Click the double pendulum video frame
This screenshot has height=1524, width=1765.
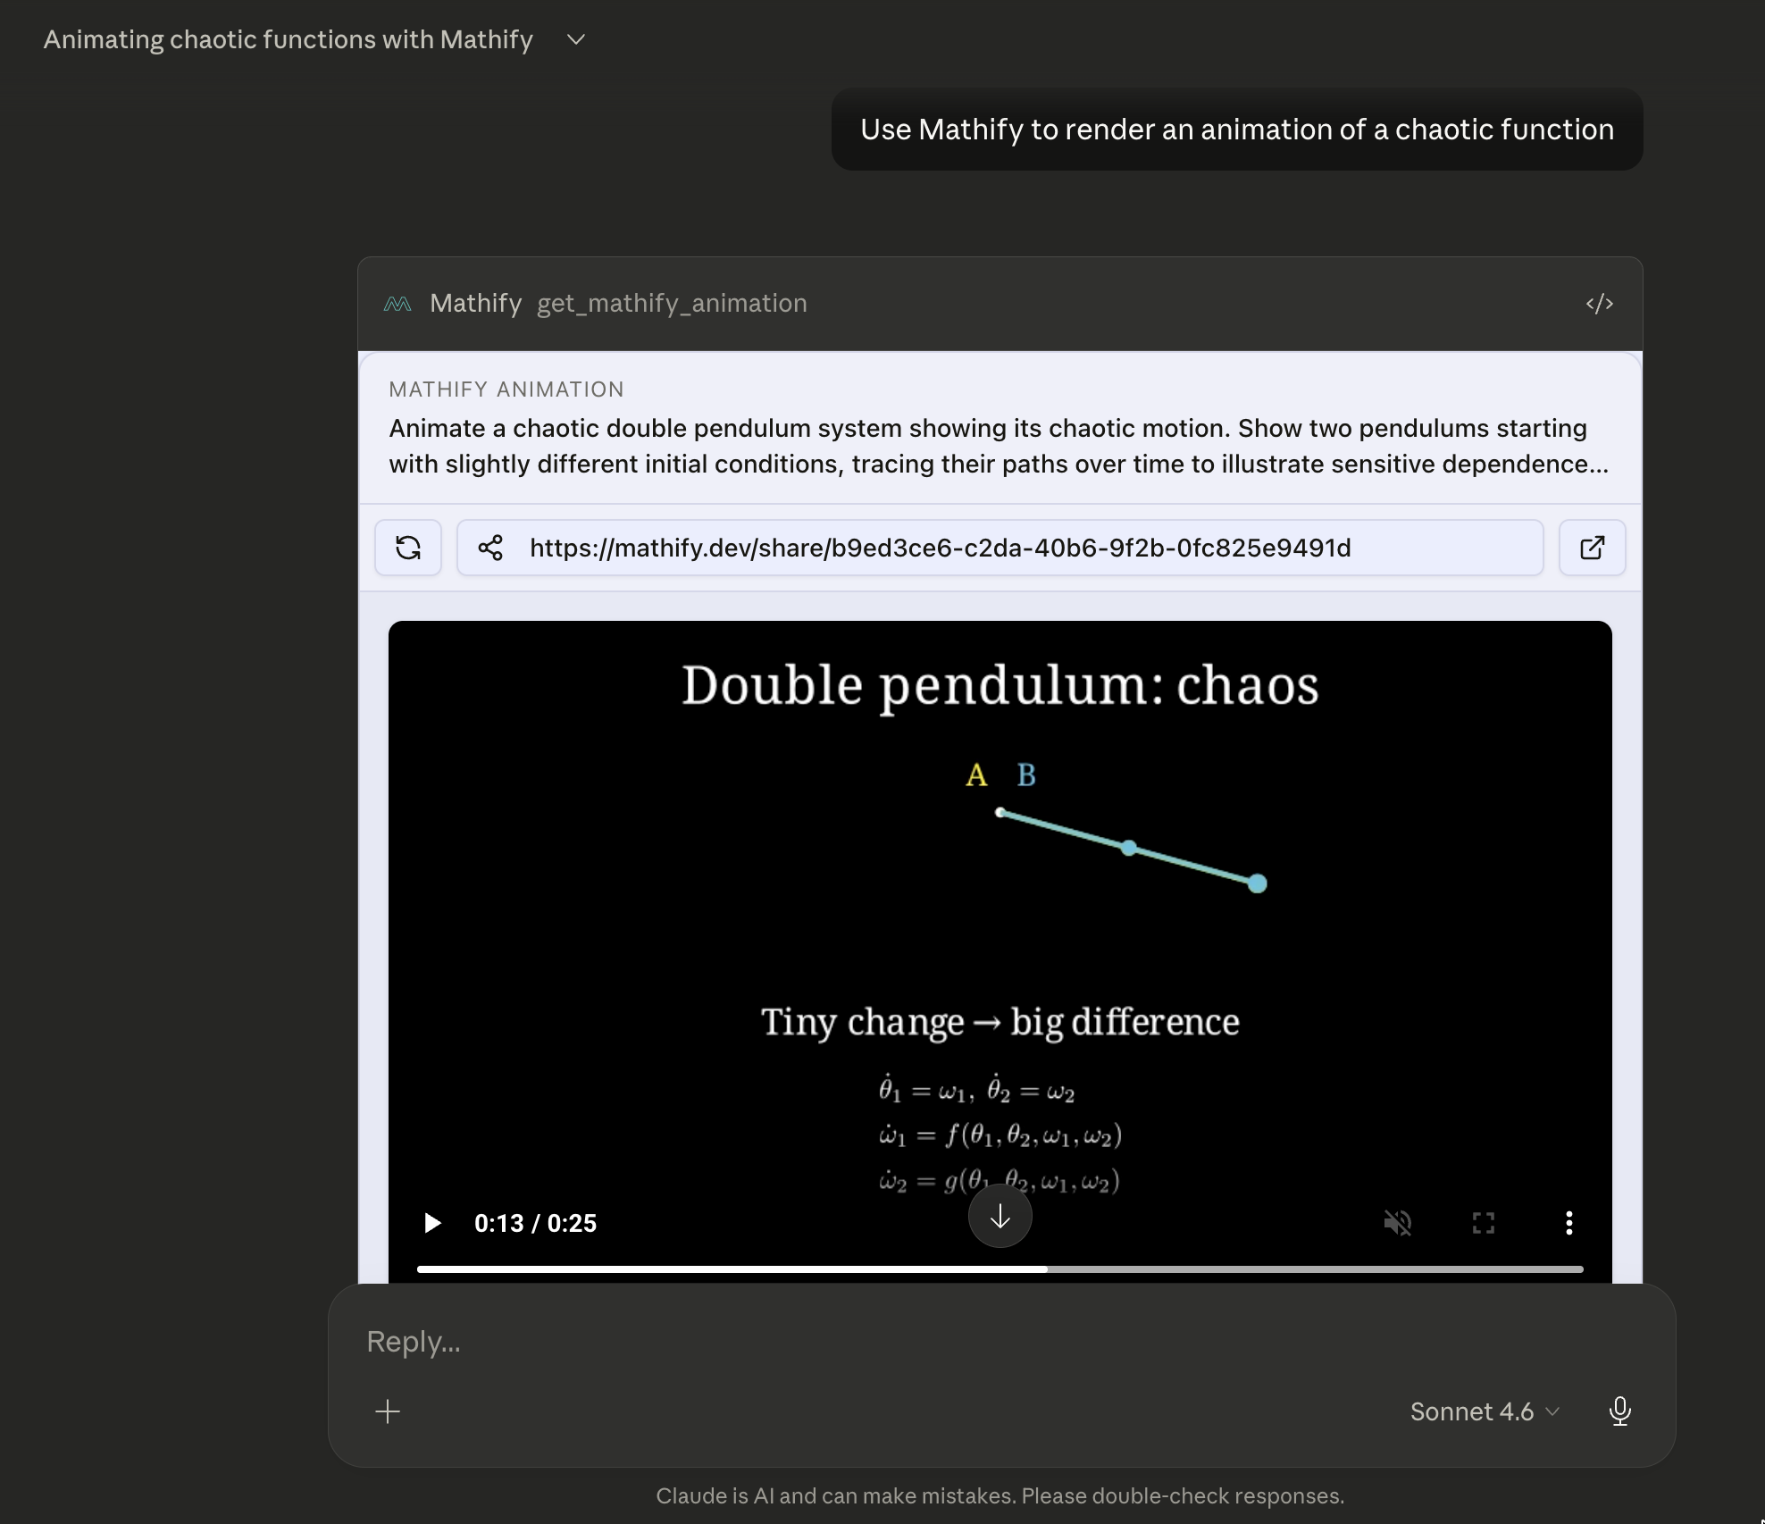(1000, 893)
